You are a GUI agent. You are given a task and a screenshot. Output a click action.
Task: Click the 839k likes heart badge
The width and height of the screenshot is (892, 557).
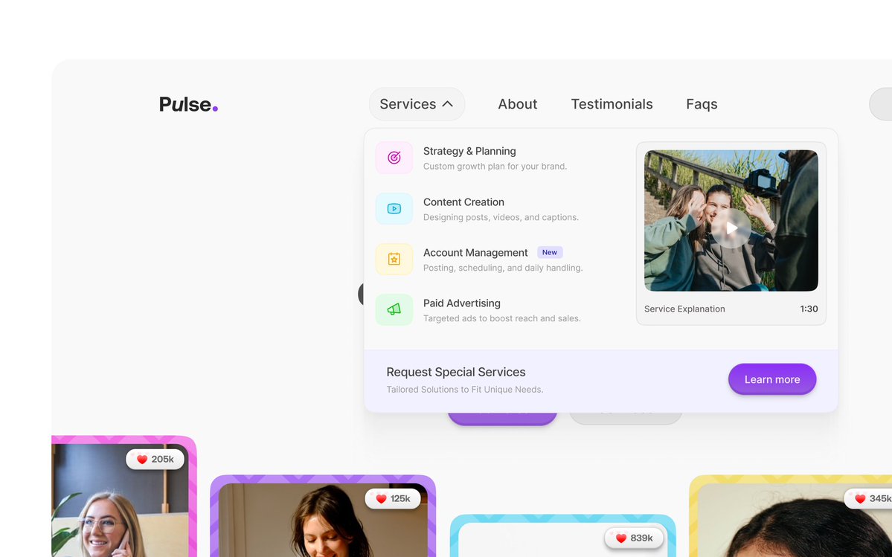[x=634, y=538]
